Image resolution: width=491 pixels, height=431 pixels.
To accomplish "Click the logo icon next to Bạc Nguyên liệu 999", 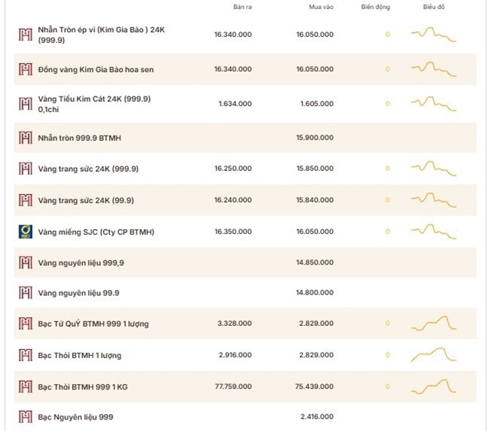I will click(25, 417).
